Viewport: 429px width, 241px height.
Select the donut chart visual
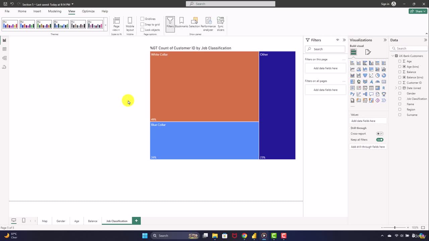coord(384,75)
